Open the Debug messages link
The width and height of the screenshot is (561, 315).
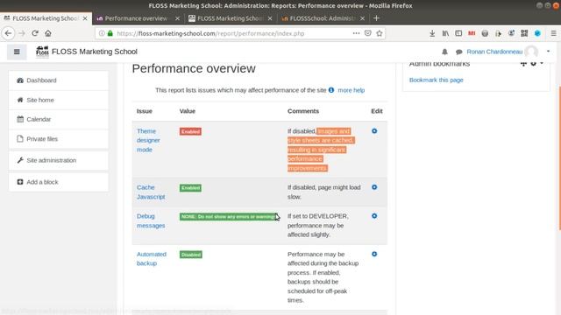point(151,220)
